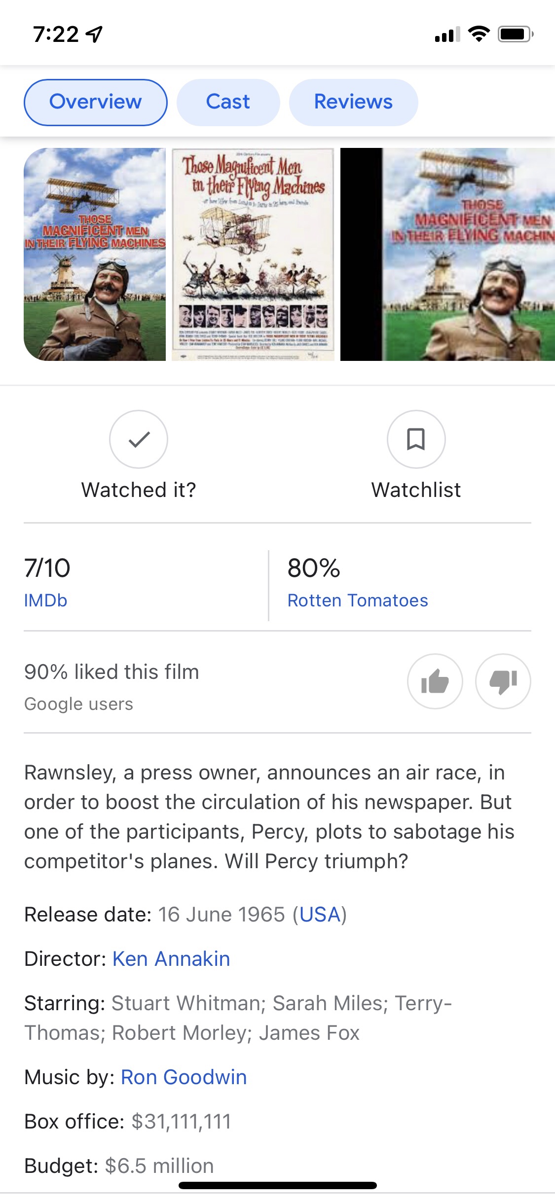Switch to the Reviews tab
Image resolution: width=555 pixels, height=1201 pixels.
353,102
